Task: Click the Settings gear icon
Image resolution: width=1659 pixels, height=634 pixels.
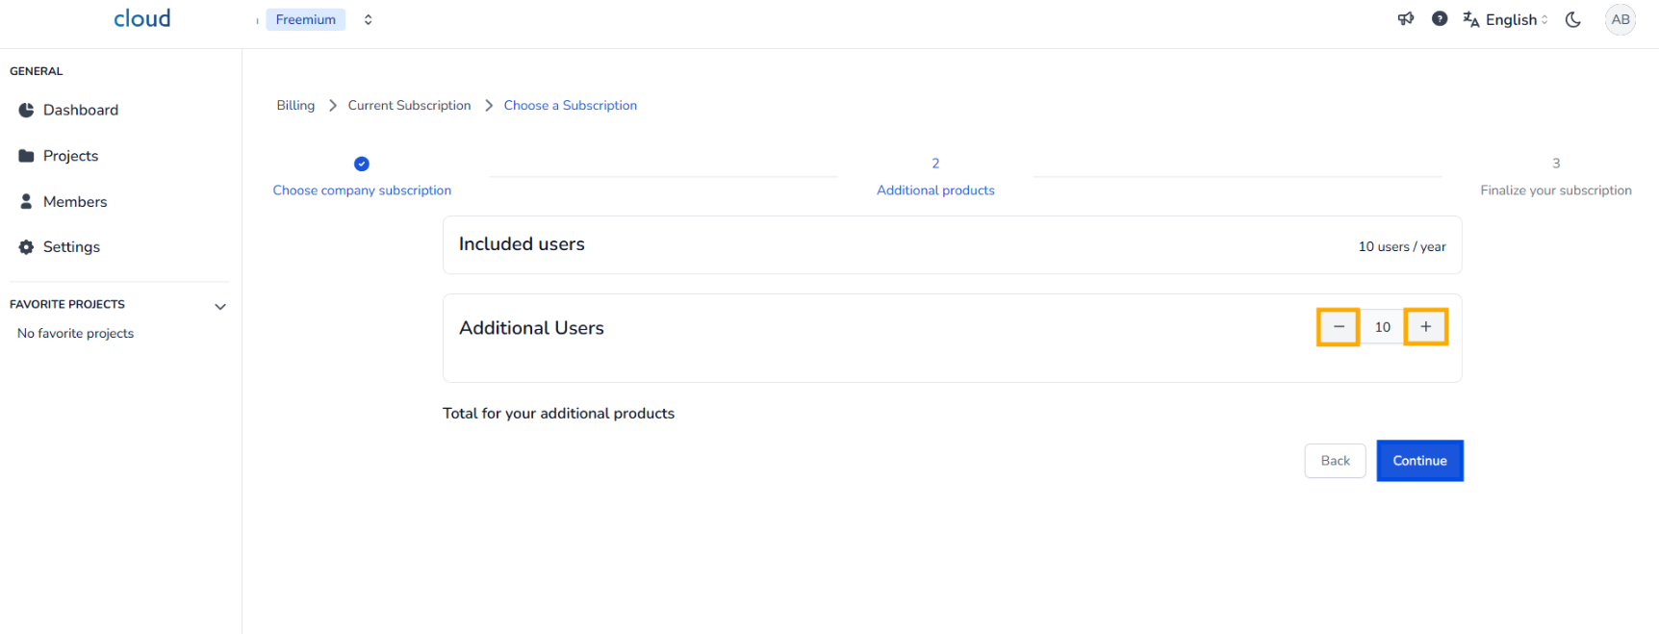Action: 26,247
